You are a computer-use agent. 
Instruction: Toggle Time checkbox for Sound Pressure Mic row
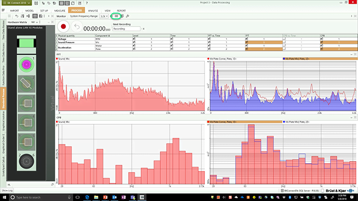pos(172,42)
